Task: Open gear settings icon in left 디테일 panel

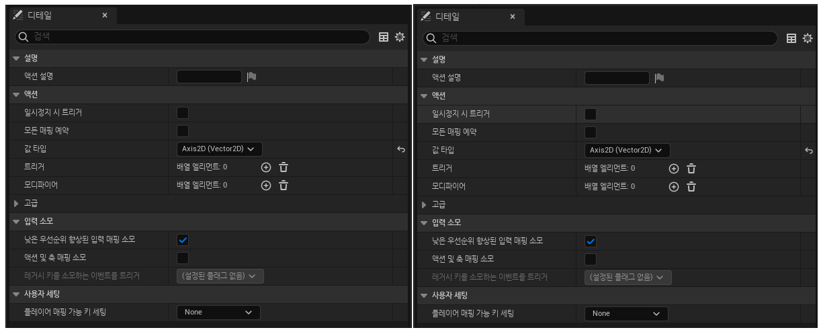Action: click(400, 37)
